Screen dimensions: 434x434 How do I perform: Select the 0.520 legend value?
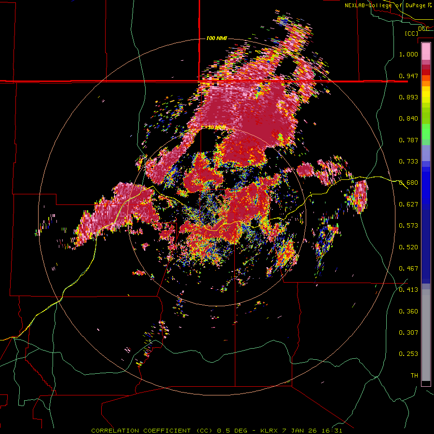click(x=408, y=247)
